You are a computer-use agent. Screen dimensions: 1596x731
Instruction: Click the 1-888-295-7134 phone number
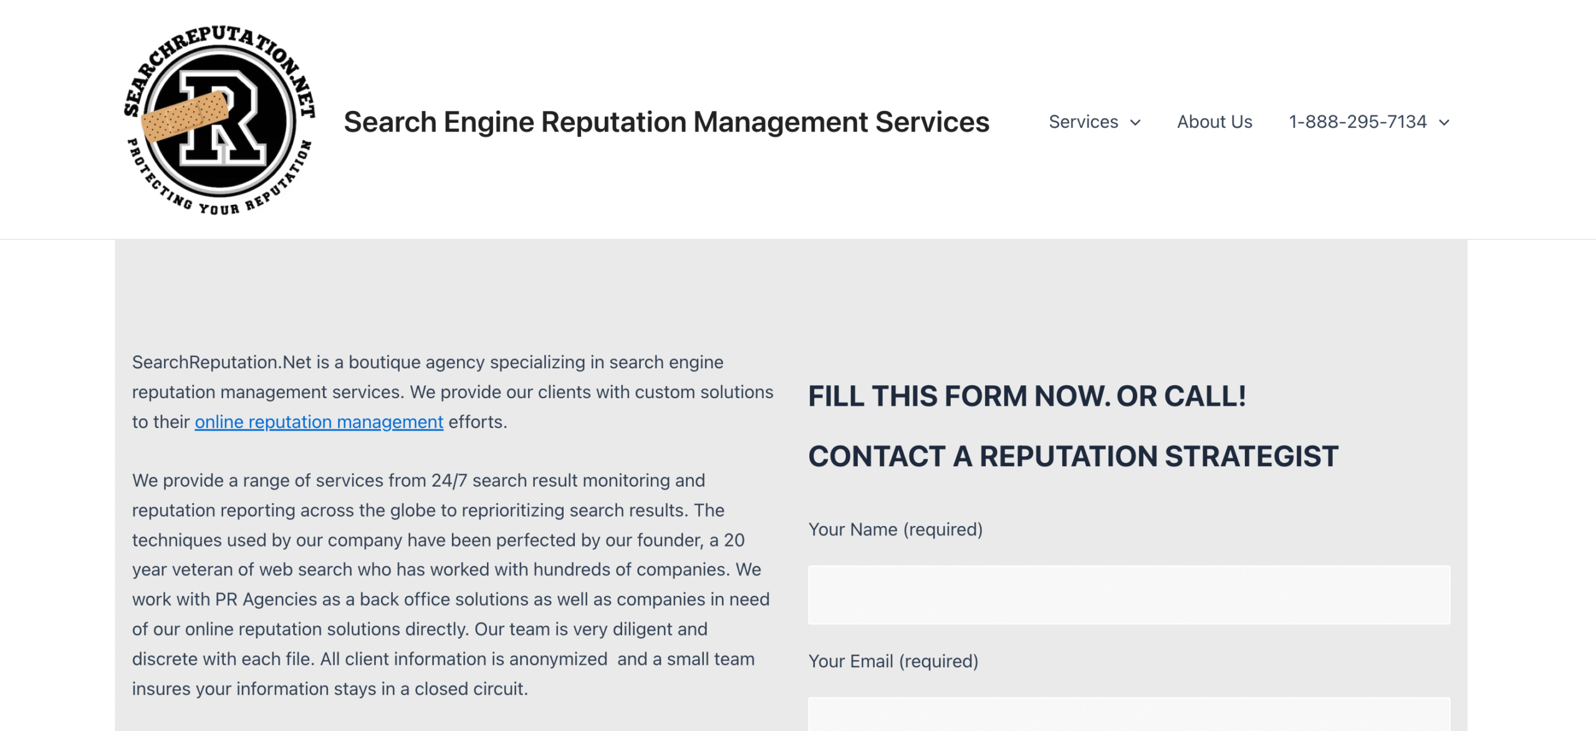(x=1357, y=122)
